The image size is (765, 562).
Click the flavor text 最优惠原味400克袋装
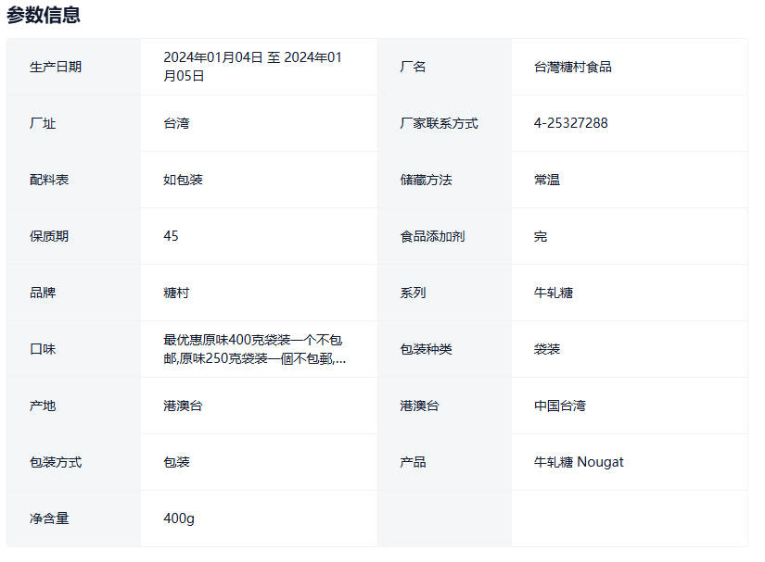pyautogui.click(x=227, y=340)
